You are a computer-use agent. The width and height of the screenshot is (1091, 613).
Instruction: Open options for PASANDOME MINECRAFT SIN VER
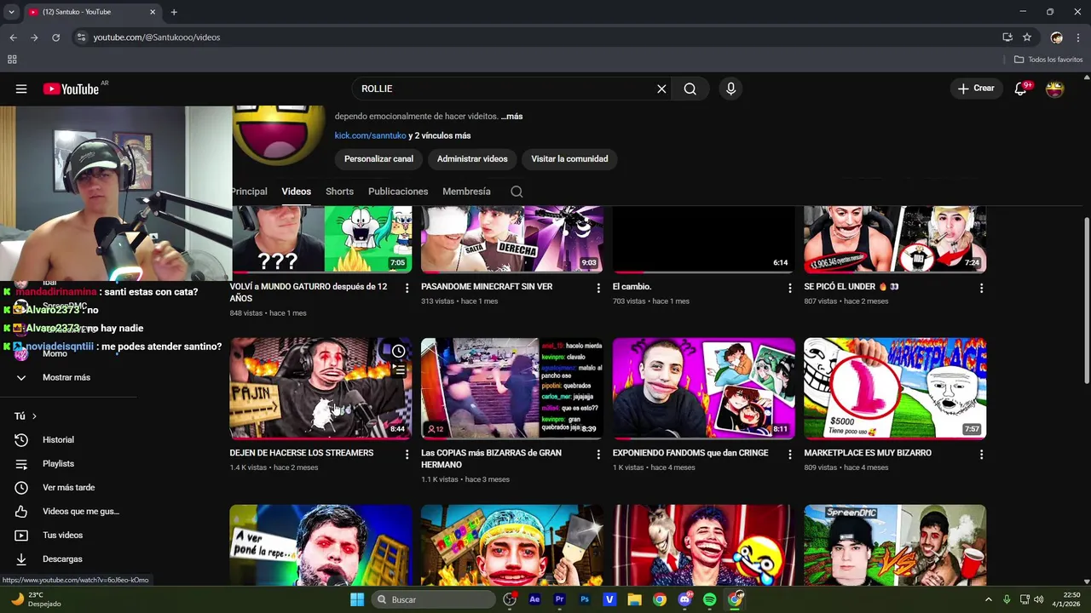(598, 289)
